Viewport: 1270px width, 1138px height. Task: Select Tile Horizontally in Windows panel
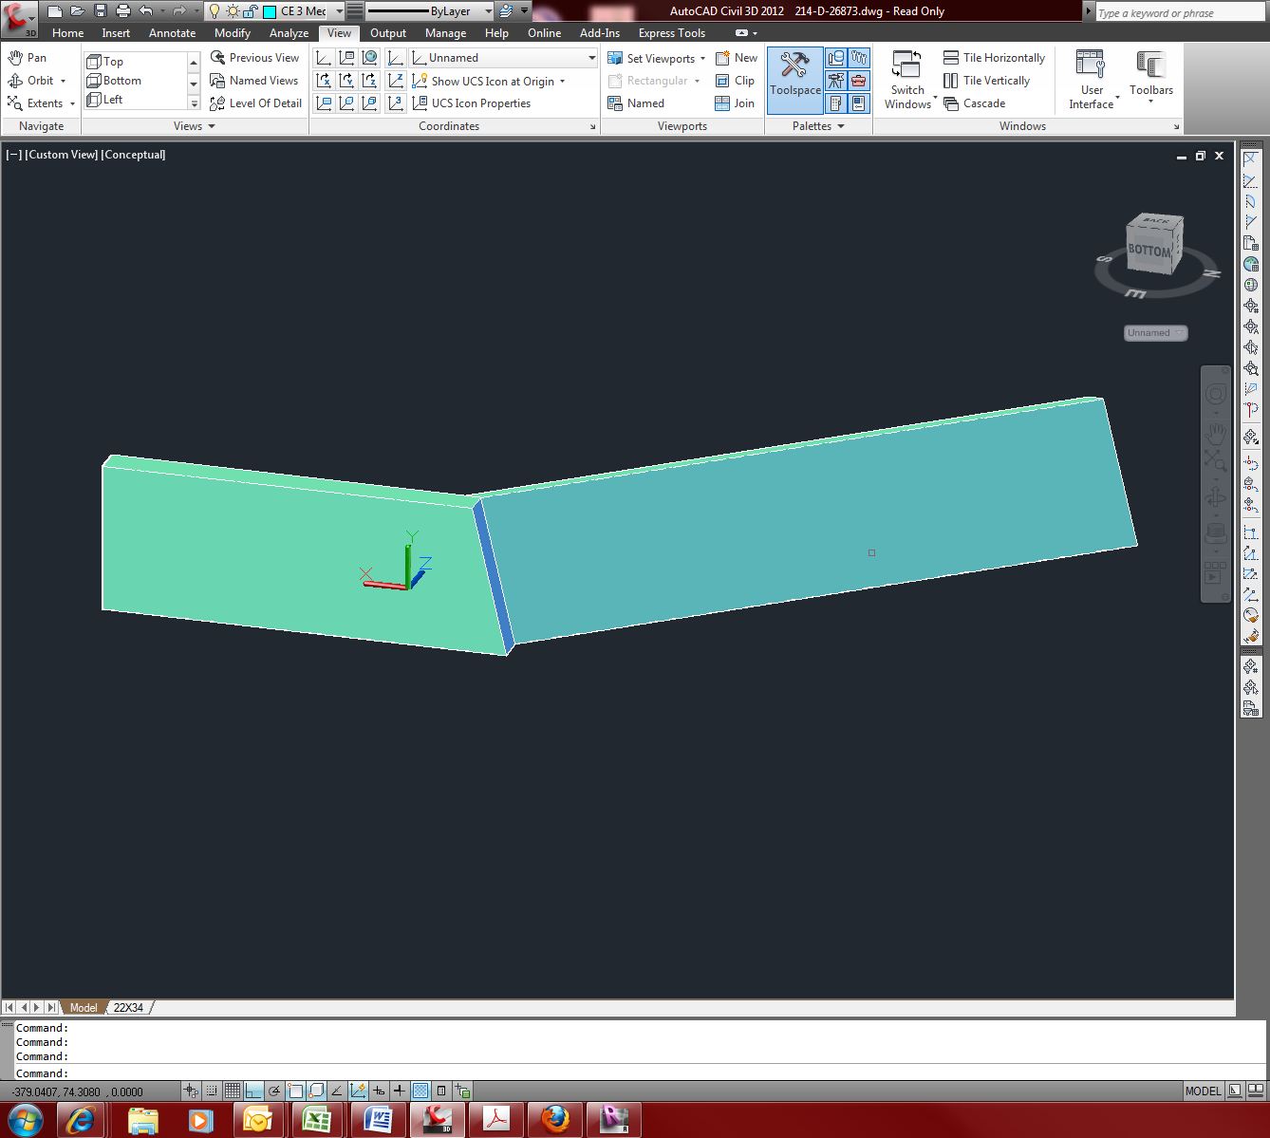click(x=994, y=57)
